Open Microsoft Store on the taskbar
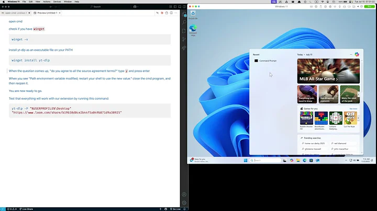 click(x=311, y=160)
